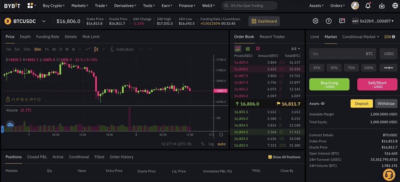The image size is (400, 182).
Task: Select the 1h timeframe
Action: click(47, 49)
